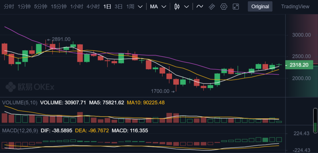Click the 2000.00 price axis label
The width and height of the screenshot is (318, 153).
[x=301, y=78]
